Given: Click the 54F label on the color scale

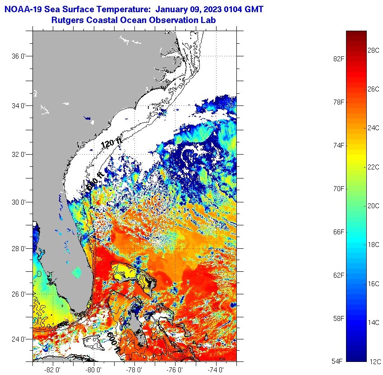Looking at the screenshot, I should pyautogui.click(x=337, y=361).
